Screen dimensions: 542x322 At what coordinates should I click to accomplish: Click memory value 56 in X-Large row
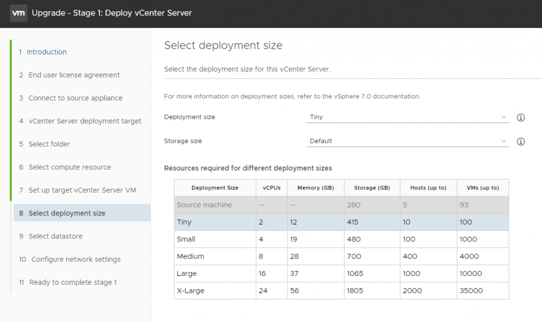click(x=294, y=291)
